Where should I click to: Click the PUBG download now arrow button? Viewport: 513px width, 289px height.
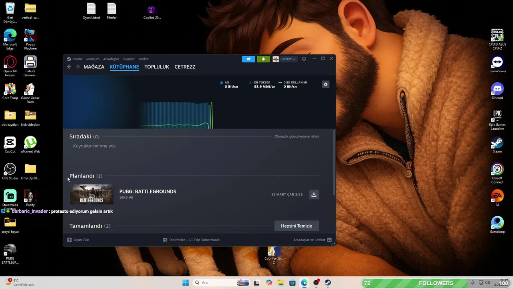tap(314, 194)
